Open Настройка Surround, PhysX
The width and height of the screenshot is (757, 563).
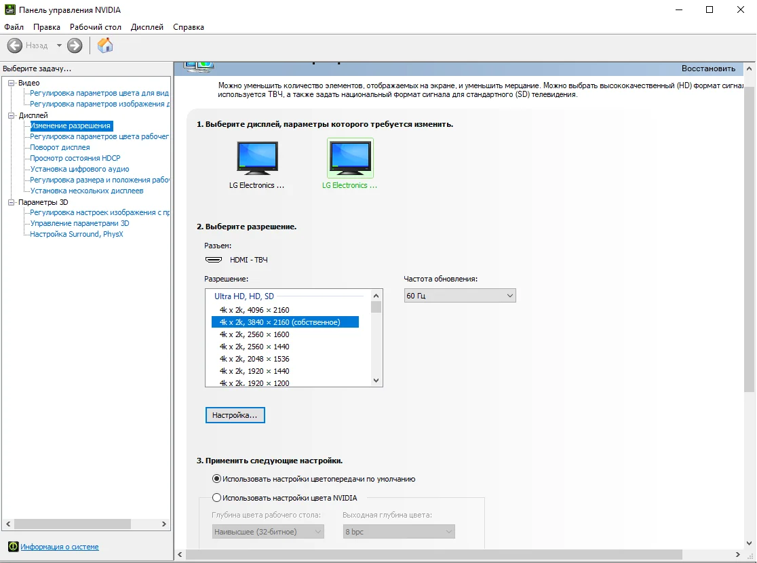tap(77, 234)
